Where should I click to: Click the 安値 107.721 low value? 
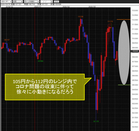tap(43, 4)
